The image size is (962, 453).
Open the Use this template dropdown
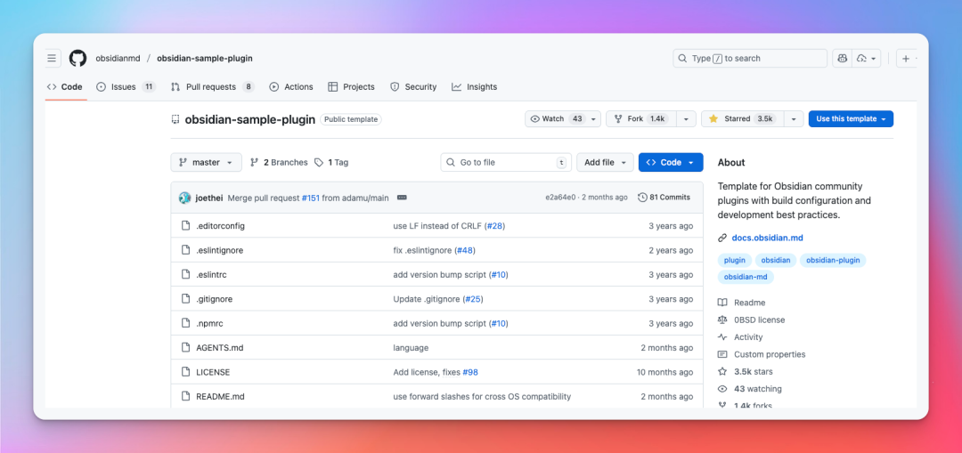tap(851, 119)
